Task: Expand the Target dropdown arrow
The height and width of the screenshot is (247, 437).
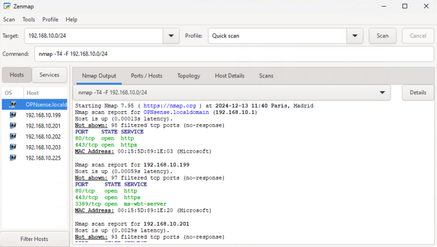Action: (x=172, y=36)
